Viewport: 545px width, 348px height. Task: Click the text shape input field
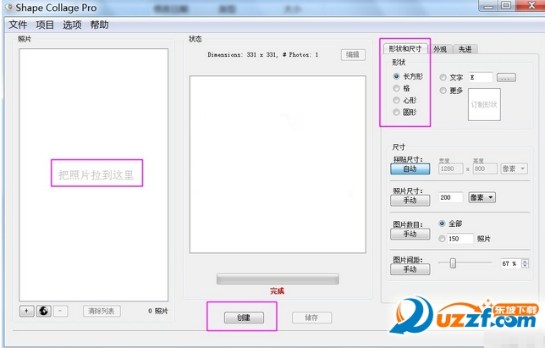pyautogui.click(x=481, y=78)
